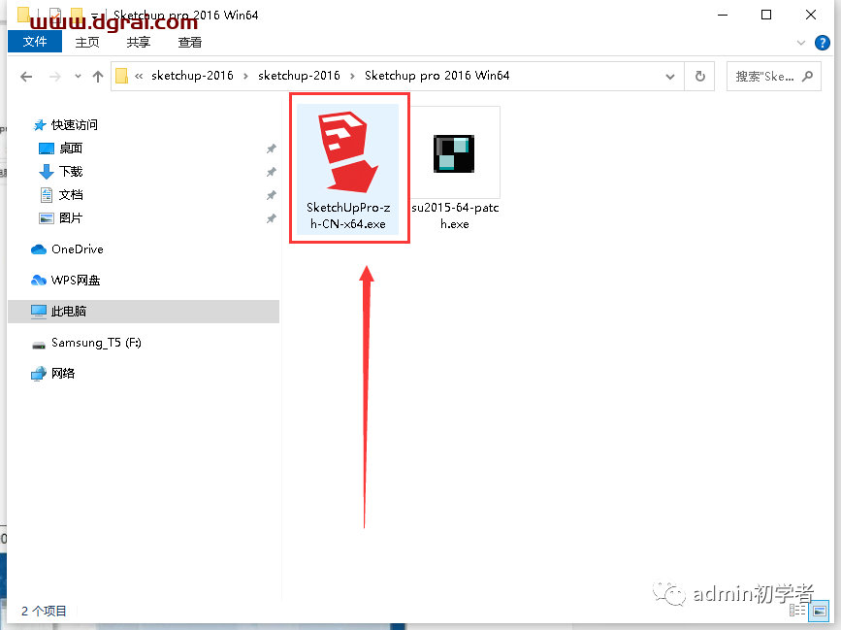Screen dimensions: 841x630
Task: Switch to details view in the status bar
Action: [797, 611]
